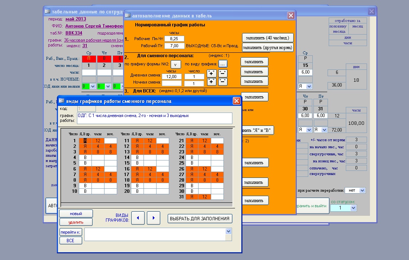Click 'заполнить' beside night shift row
The width and height of the screenshot is (409, 260).
click(254, 81)
